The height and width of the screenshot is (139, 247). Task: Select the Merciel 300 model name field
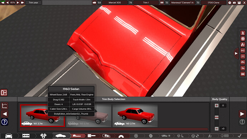click(x=115, y=3)
